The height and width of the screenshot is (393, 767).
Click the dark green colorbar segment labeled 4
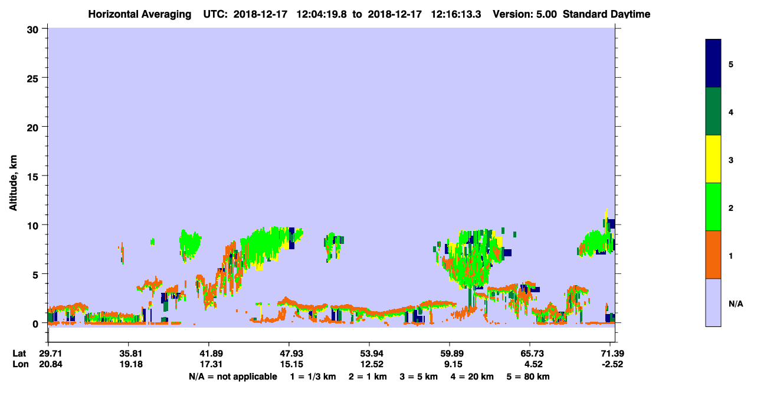(x=713, y=111)
